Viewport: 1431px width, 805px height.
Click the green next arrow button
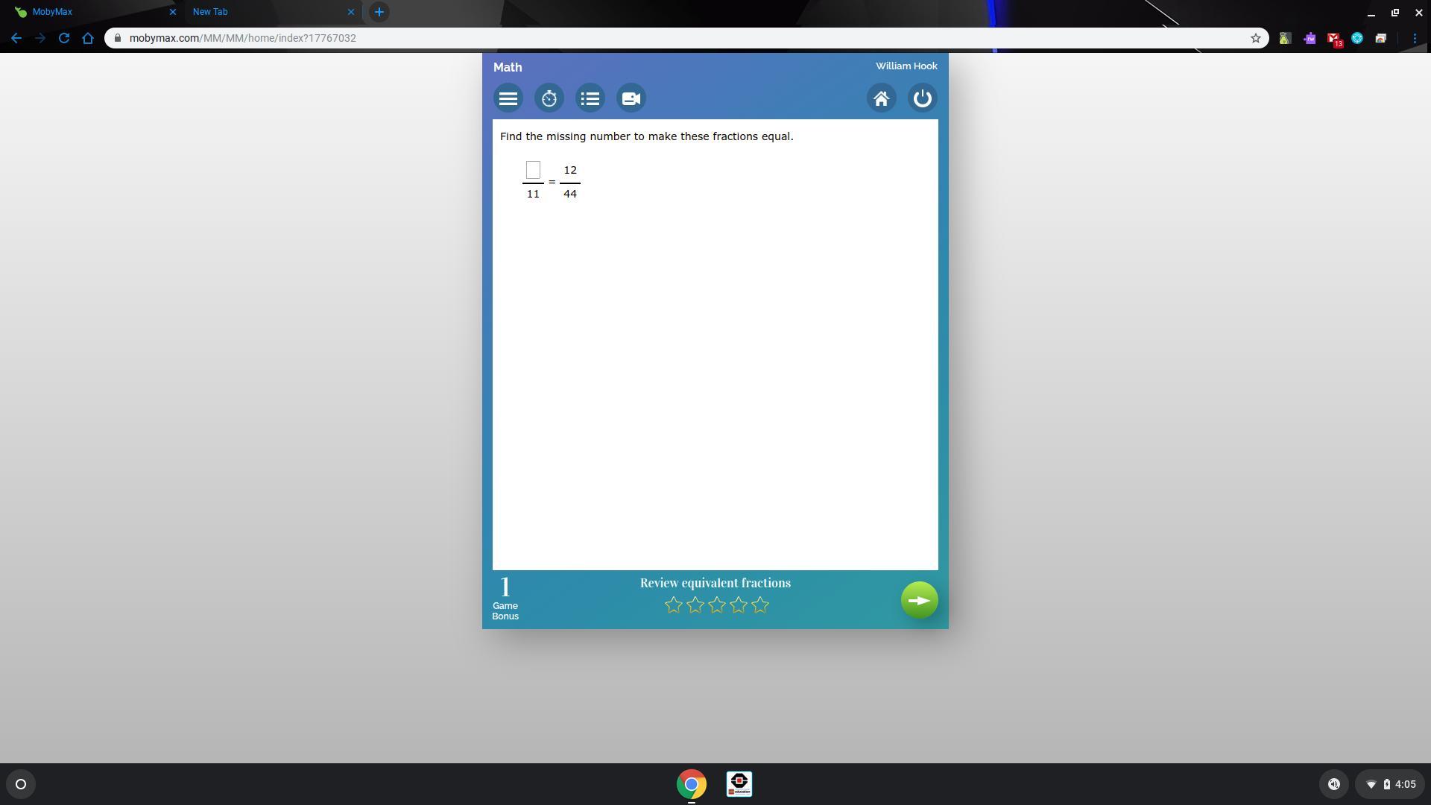pos(919,601)
